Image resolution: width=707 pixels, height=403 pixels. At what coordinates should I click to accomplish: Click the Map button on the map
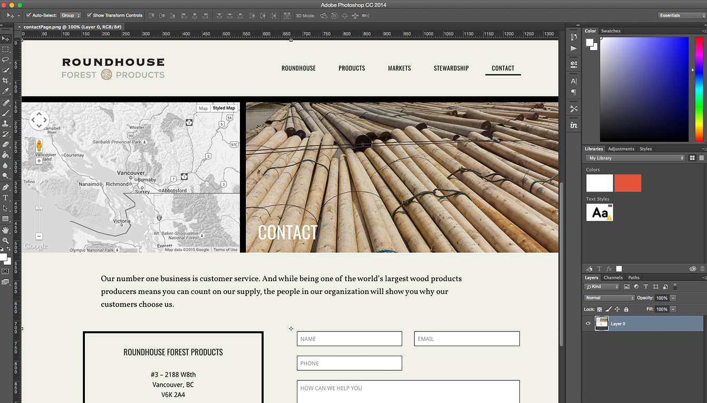coord(203,108)
